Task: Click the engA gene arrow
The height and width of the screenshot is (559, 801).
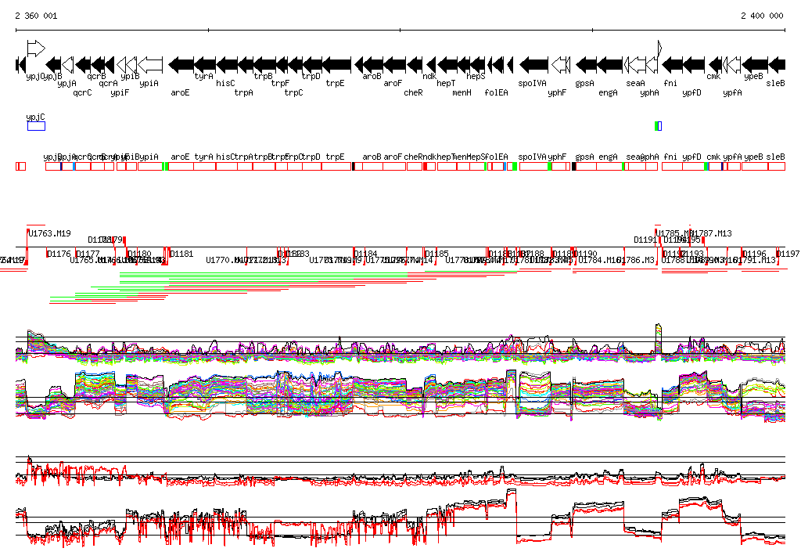Action: [x=610, y=64]
